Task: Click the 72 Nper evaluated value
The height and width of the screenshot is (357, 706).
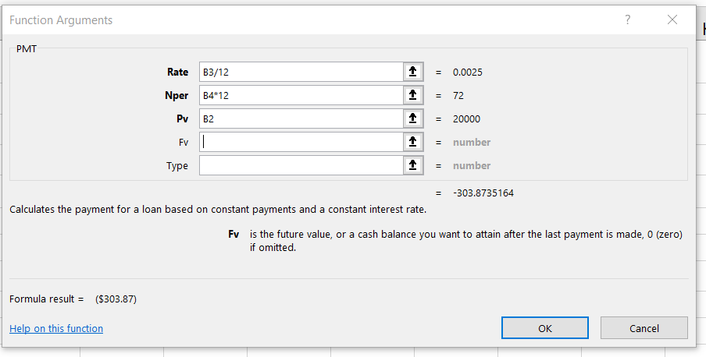Action: 458,96
